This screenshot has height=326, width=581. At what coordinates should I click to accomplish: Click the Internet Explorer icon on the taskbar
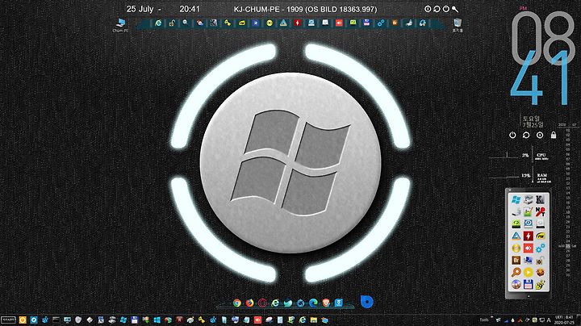pyautogui.click(x=303, y=320)
